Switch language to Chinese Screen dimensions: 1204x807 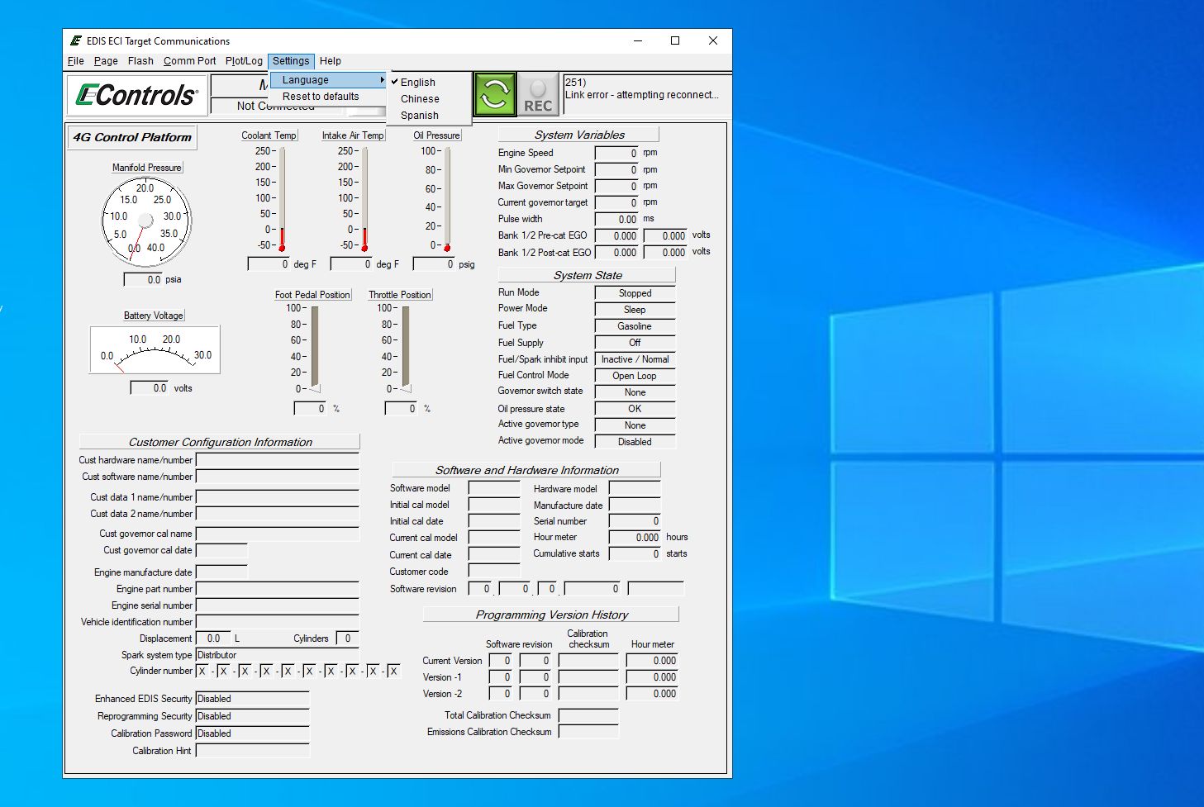pyautogui.click(x=420, y=99)
